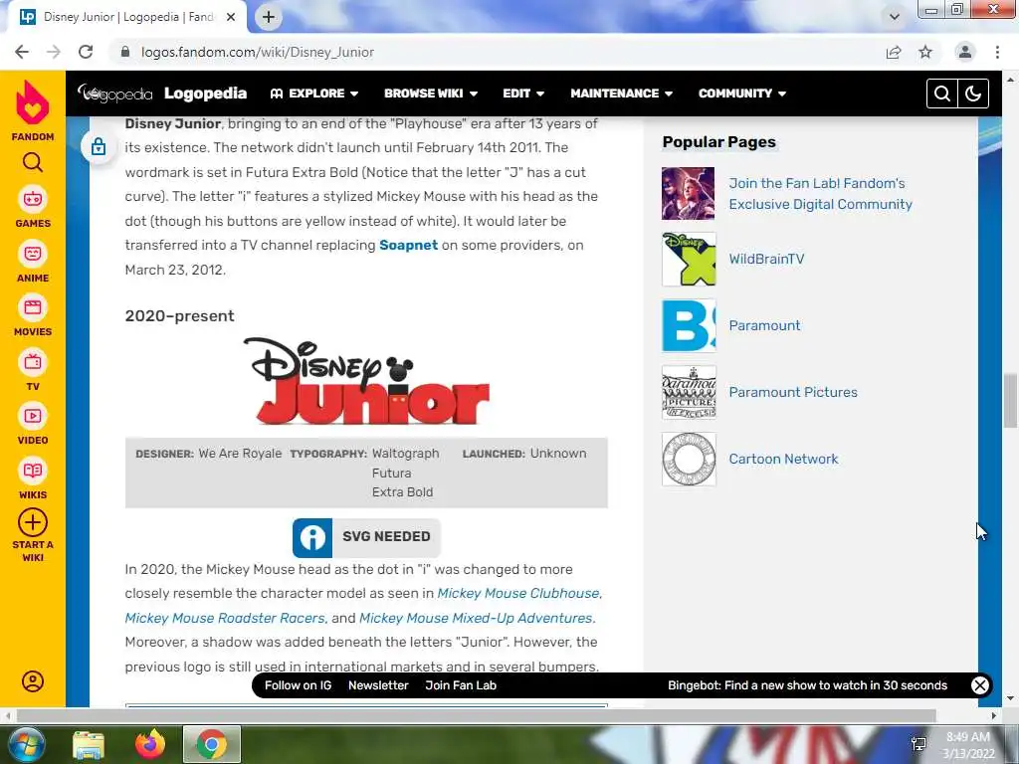This screenshot has width=1019, height=764.
Task: Click the horizontal page scrollbar
Action: 476,715
